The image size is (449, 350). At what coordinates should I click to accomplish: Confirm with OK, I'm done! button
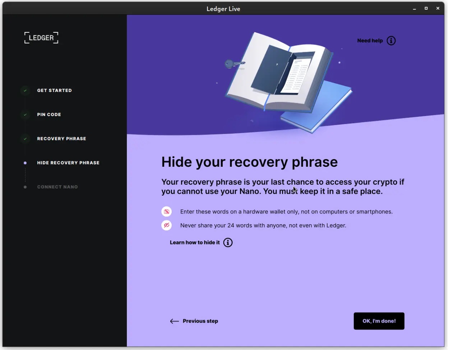(379, 321)
